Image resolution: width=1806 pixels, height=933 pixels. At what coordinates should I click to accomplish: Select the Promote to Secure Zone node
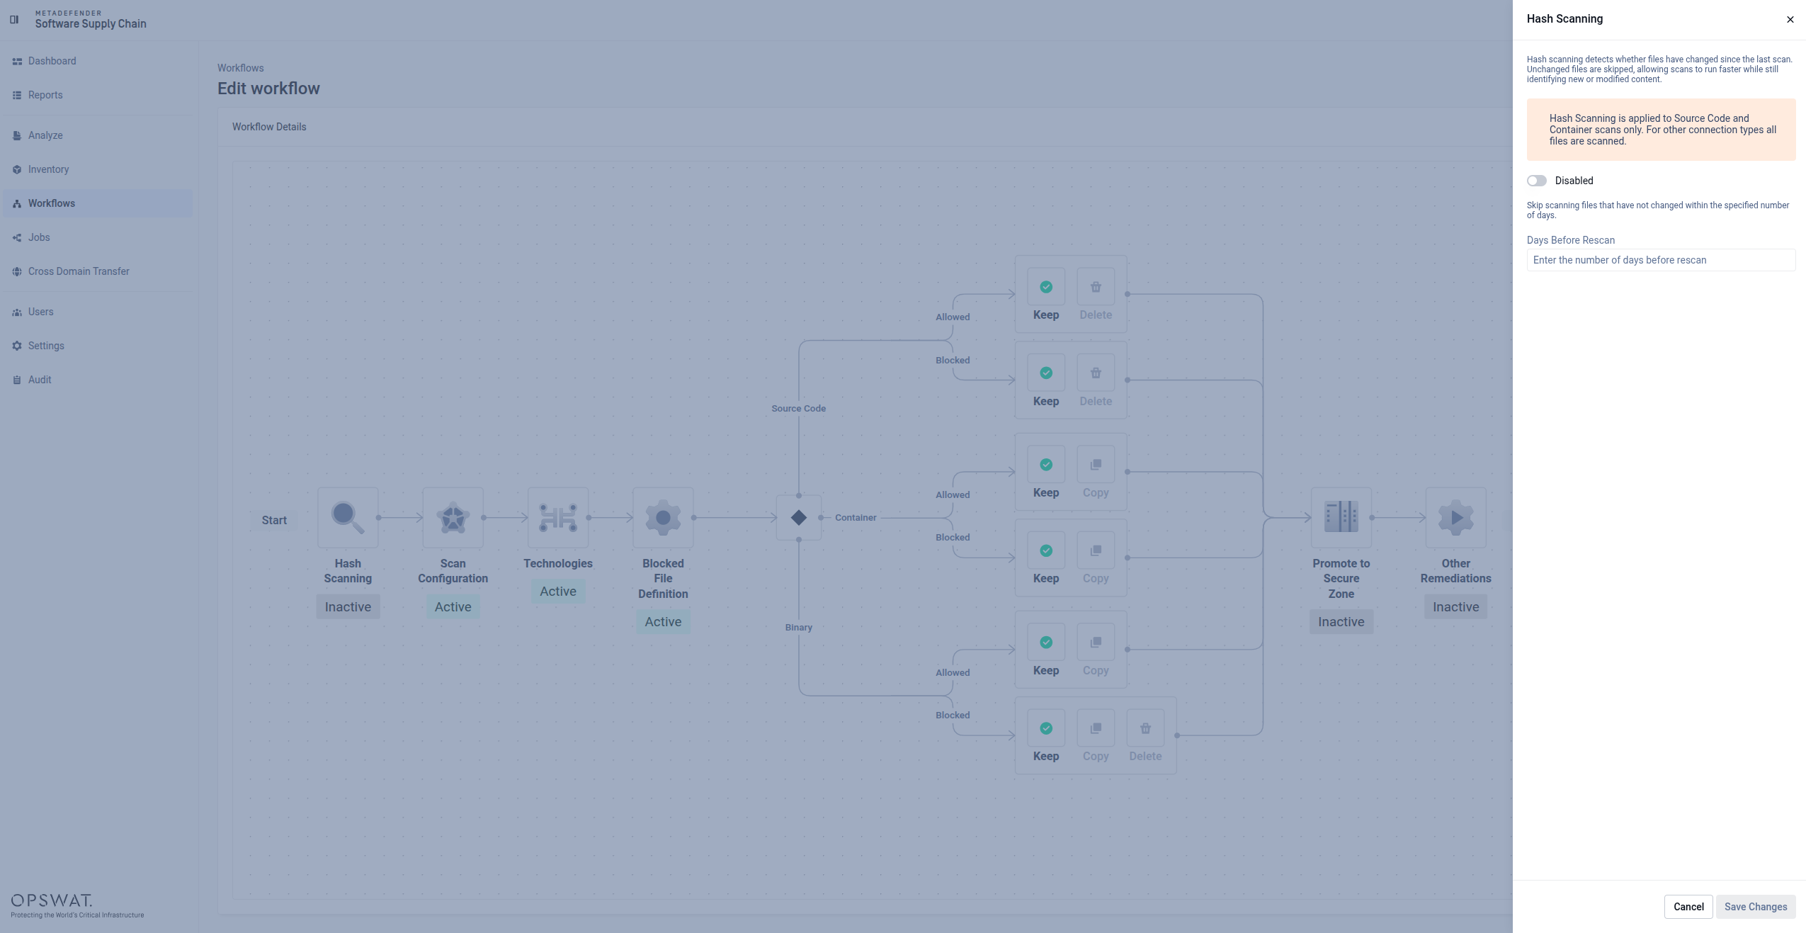pos(1341,518)
